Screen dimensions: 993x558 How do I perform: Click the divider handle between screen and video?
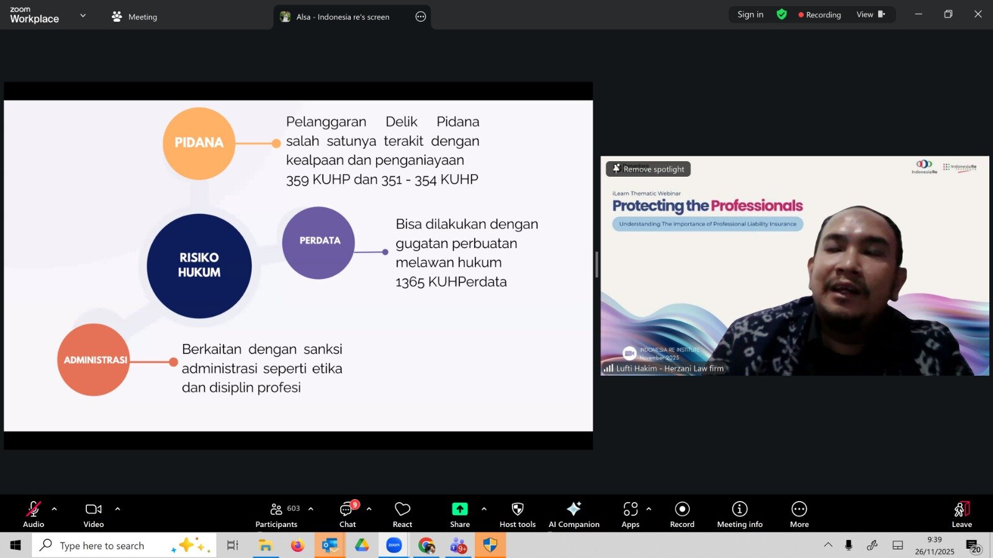pos(596,265)
